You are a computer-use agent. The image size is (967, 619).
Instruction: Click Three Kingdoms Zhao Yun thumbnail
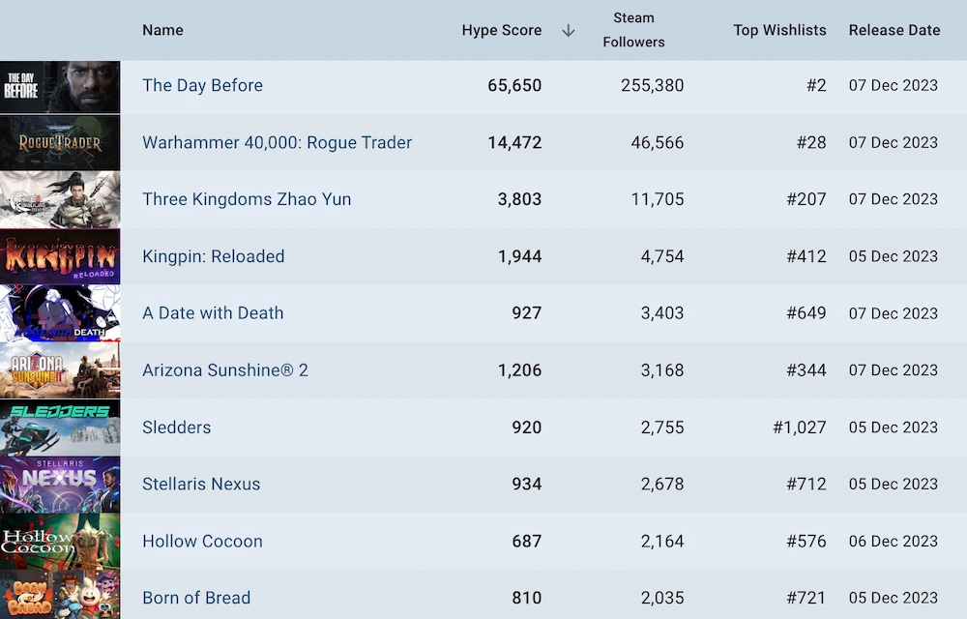[60, 200]
